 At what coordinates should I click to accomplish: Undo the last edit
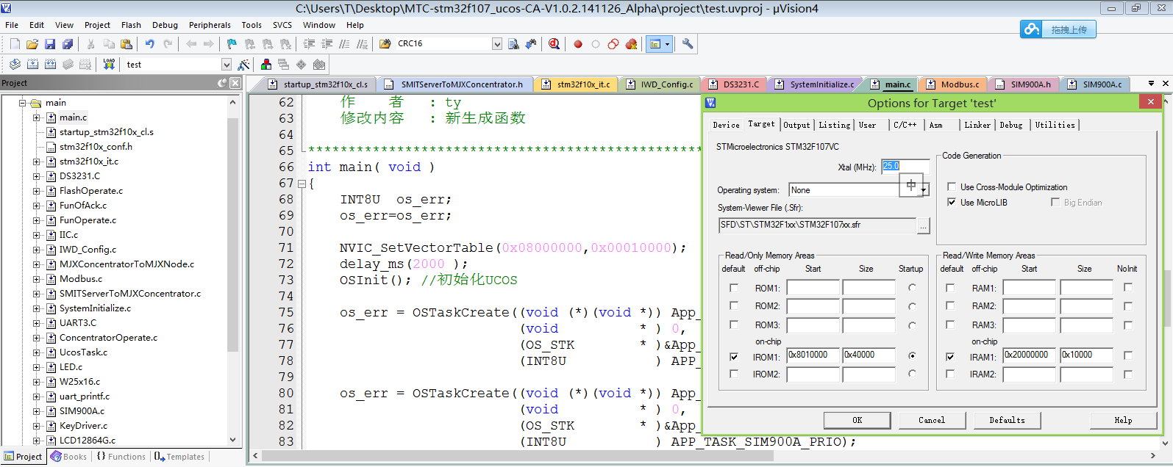149,44
